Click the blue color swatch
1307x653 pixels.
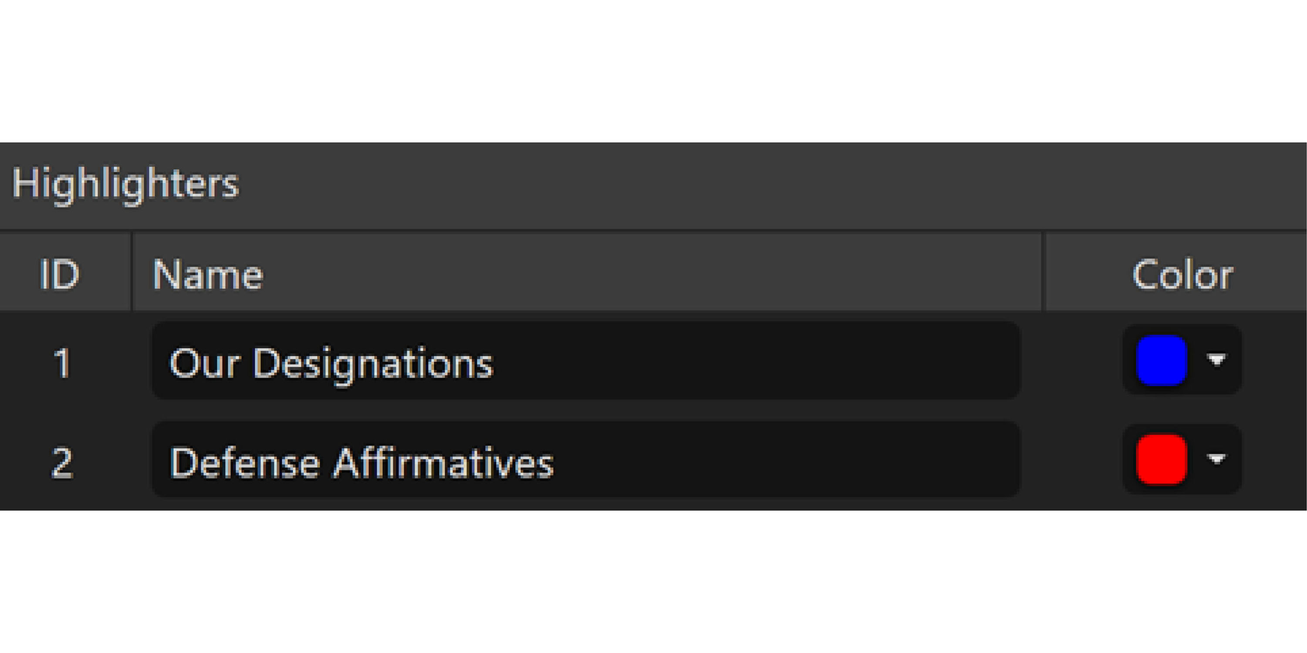[1162, 361]
